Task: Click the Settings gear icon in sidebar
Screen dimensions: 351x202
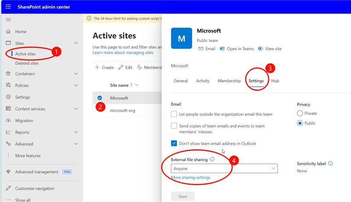Action: point(8,97)
